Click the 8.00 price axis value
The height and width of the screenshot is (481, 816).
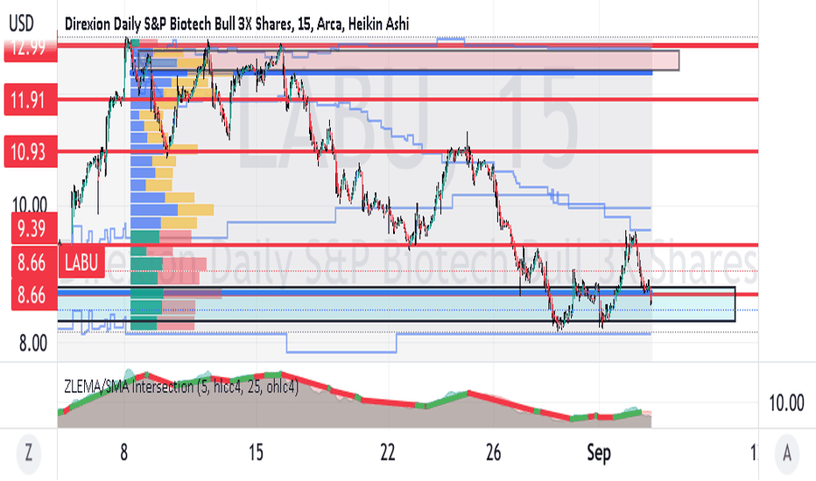[x=32, y=343]
